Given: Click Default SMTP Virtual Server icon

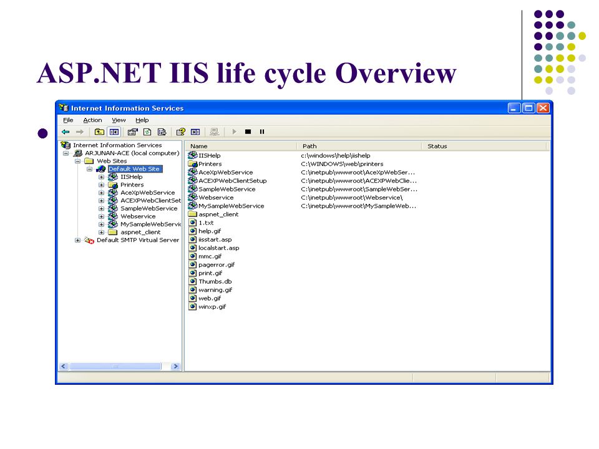Looking at the screenshot, I should coord(89,240).
